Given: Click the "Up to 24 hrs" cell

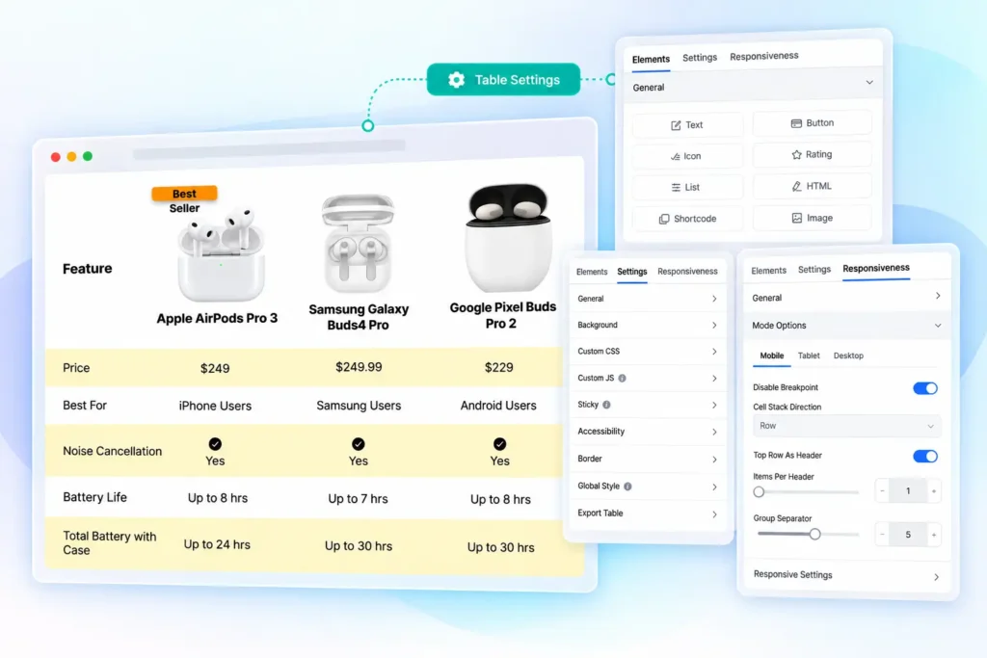Looking at the screenshot, I should point(217,544).
